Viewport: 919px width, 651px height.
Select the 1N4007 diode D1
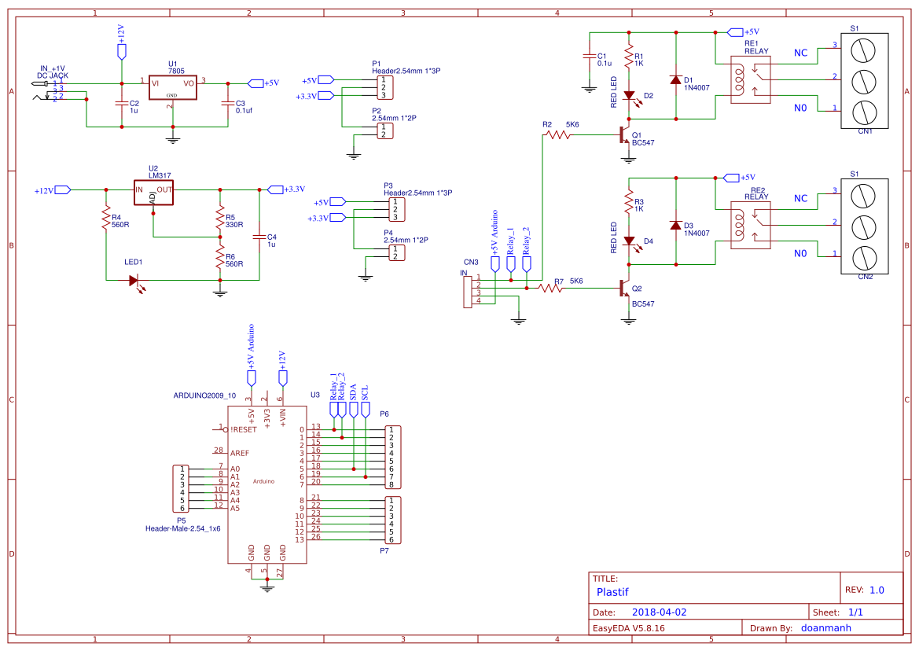675,80
